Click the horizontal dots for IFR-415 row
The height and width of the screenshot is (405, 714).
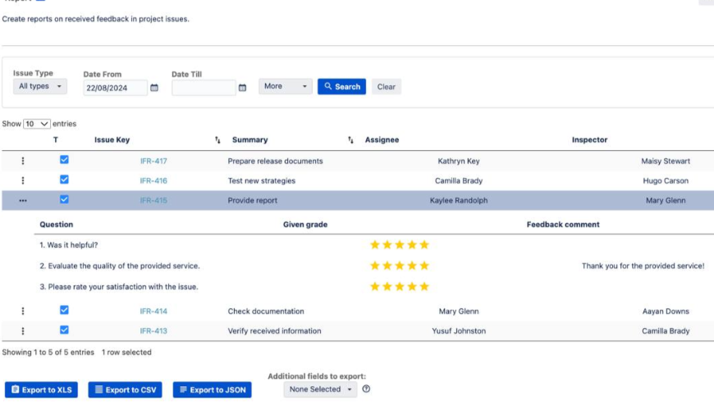pos(22,200)
